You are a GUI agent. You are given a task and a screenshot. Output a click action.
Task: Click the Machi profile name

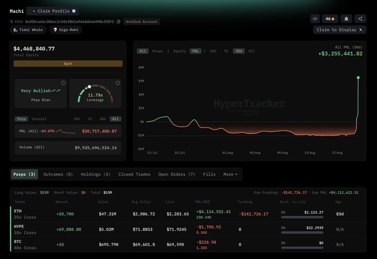point(17,11)
